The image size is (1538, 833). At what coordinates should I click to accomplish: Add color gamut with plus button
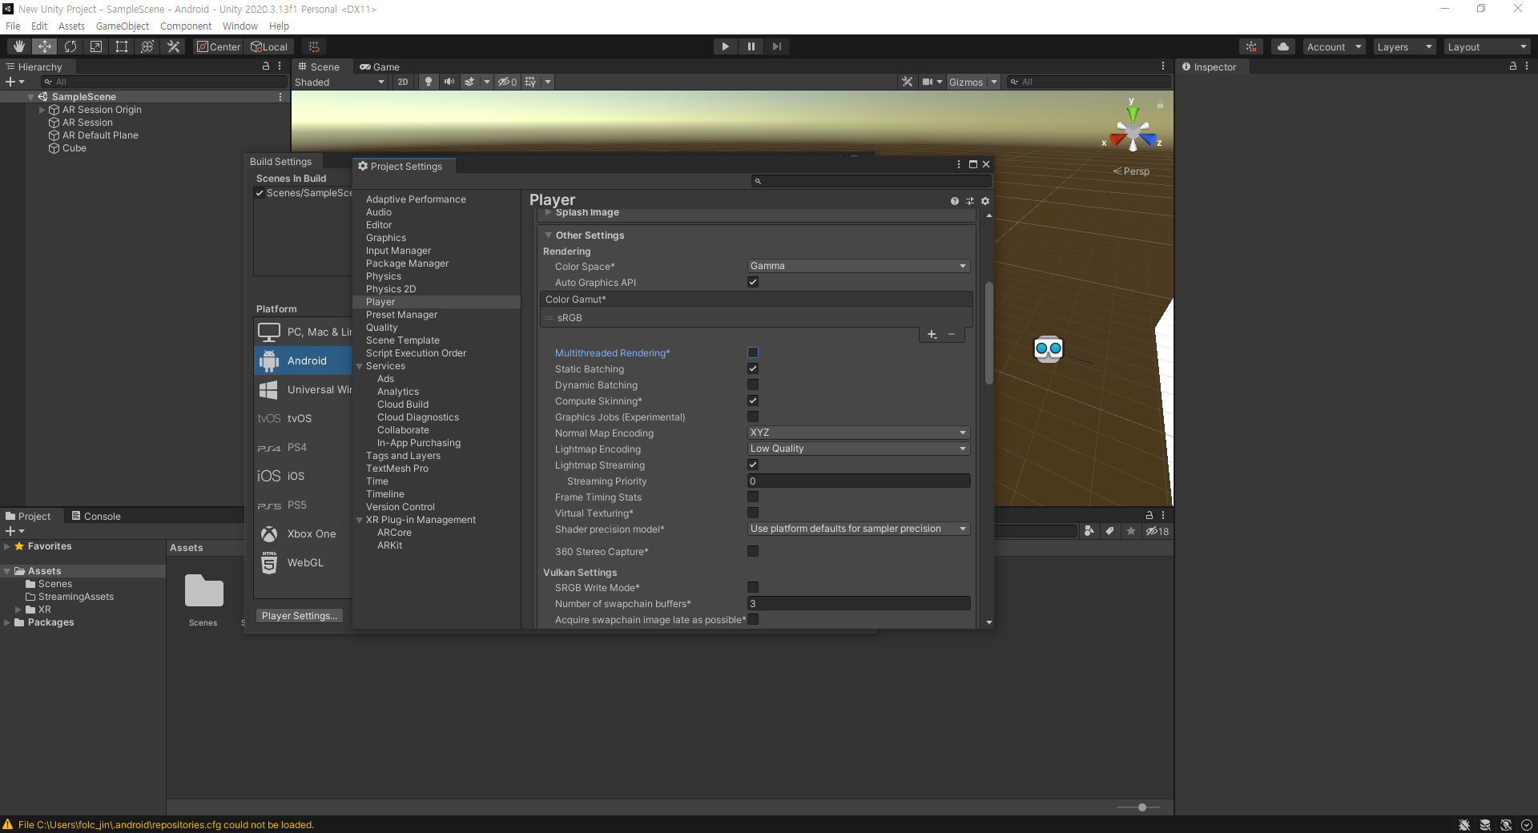(932, 335)
